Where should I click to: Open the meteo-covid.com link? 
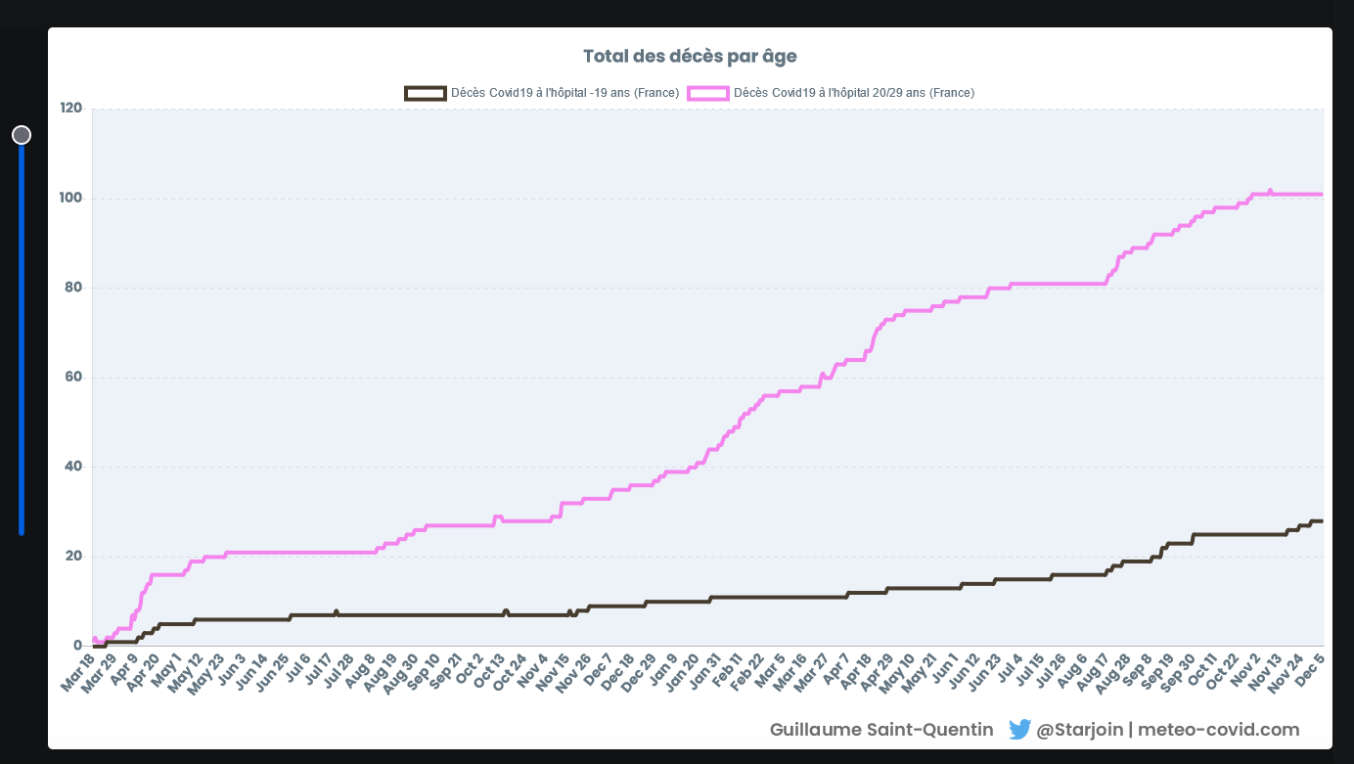click(x=1218, y=730)
